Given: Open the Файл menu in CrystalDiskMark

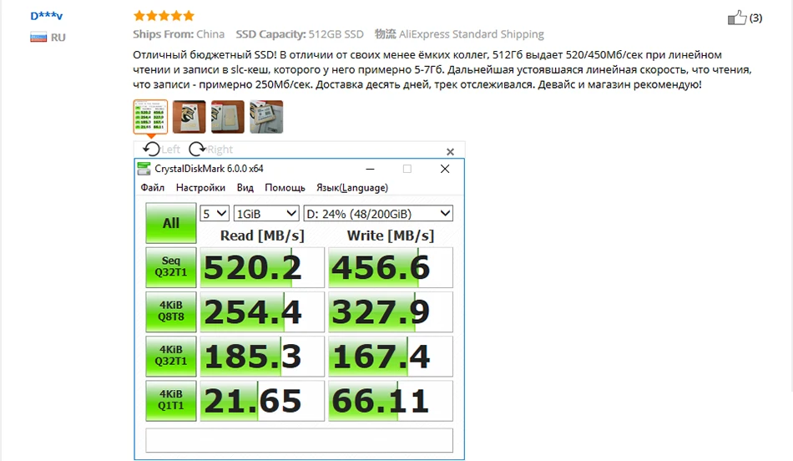Looking at the screenshot, I should point(152,188).
